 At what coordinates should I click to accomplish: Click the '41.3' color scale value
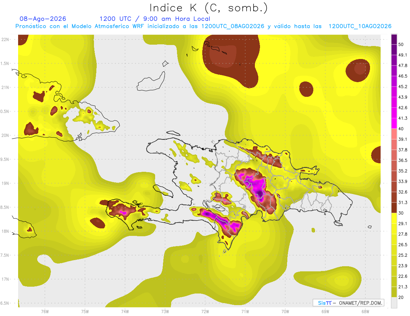point(403,118)
